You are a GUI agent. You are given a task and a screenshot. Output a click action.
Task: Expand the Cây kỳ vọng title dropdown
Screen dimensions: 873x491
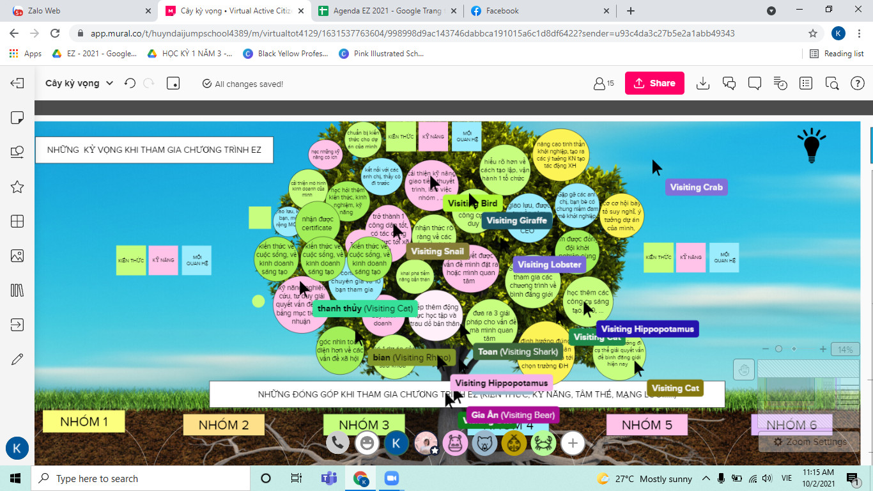point(109,83)
